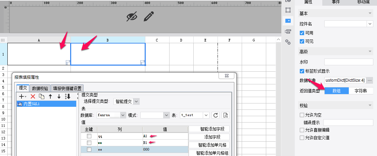
Task: Delete submit item with red X icon
Action: tap(33, 96)
